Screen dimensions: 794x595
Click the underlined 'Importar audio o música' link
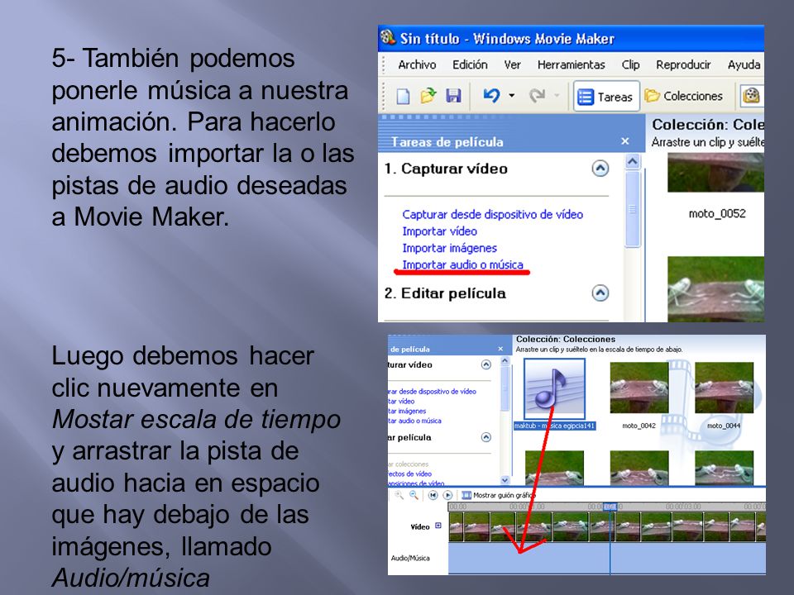pos(462,264)
